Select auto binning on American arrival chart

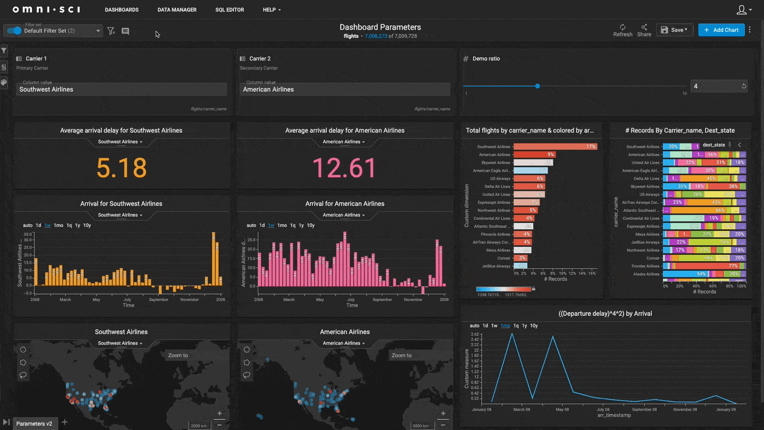pyautogui.click(x=251, y=225)
